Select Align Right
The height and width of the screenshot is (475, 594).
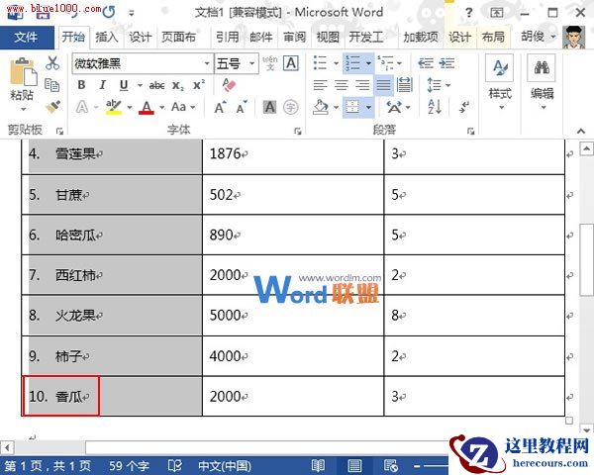[362, 85]
